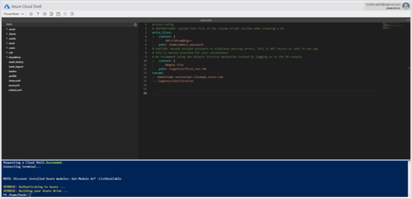The height and width of the screenshot is (199, 412).
Task: Refresh the FILES explorer list
Action: click(136, 25)
